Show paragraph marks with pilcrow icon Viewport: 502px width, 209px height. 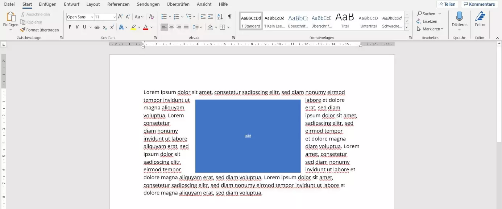click(229, 17)
